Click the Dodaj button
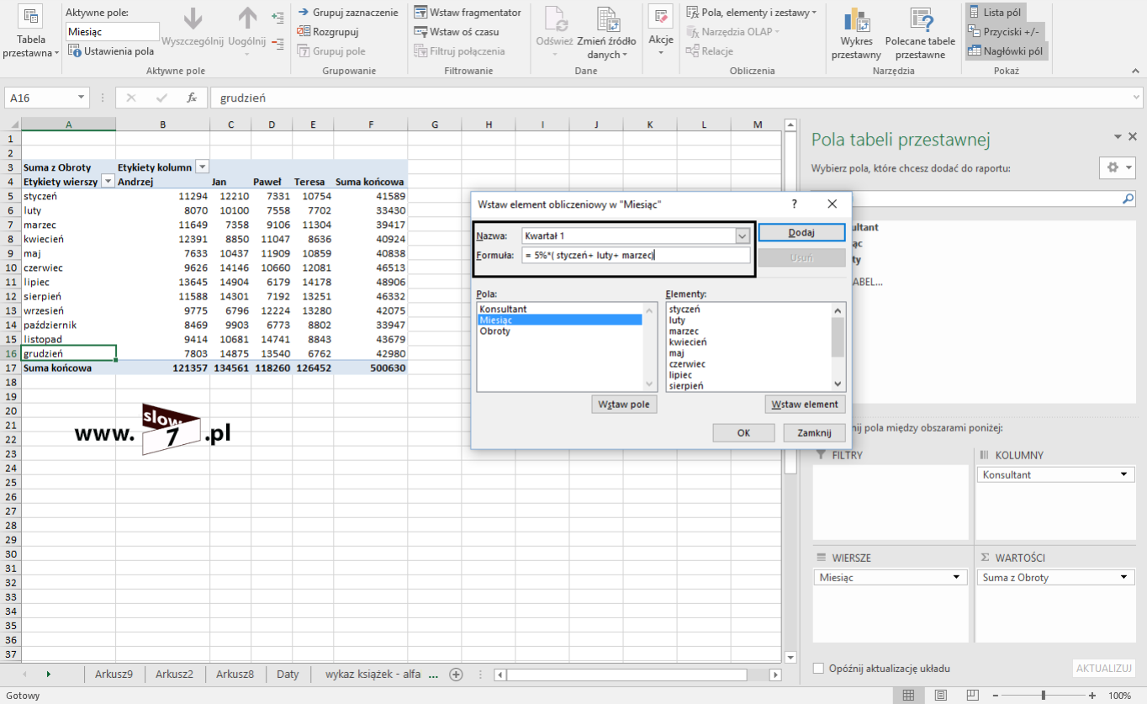 (801, 233)
